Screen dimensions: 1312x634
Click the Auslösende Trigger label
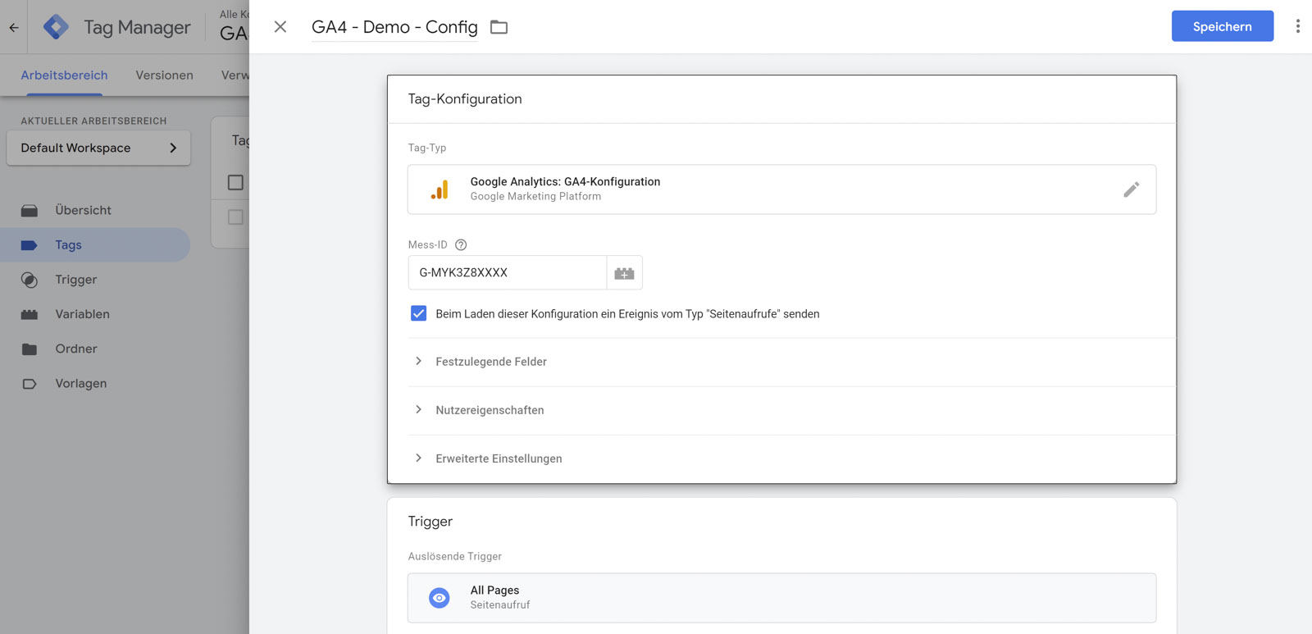(x=455, y=556)
